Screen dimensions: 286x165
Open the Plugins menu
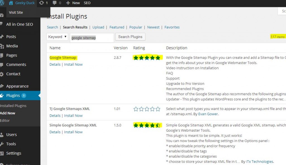tap(13, 96)
